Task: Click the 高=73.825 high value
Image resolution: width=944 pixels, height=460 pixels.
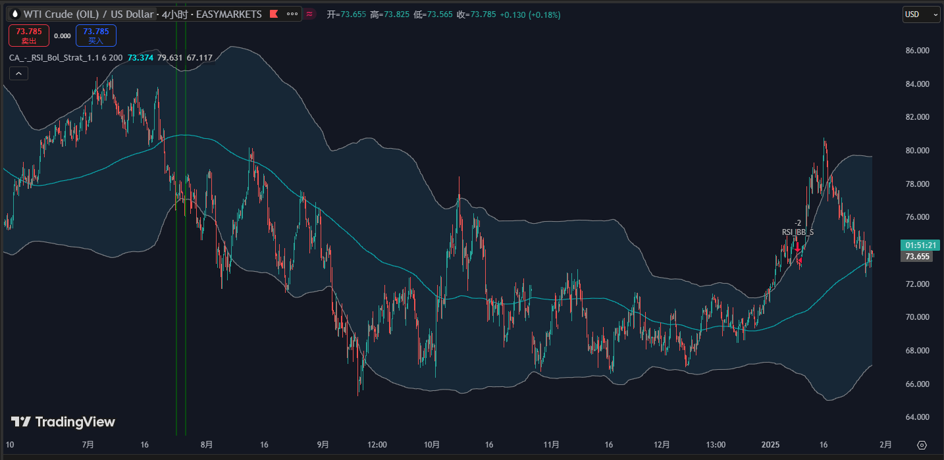Action: 390,14
